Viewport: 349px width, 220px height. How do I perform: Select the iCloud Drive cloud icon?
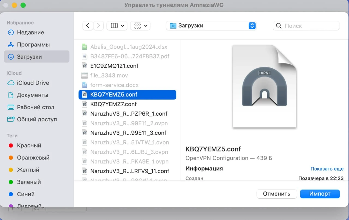[11, 83]
